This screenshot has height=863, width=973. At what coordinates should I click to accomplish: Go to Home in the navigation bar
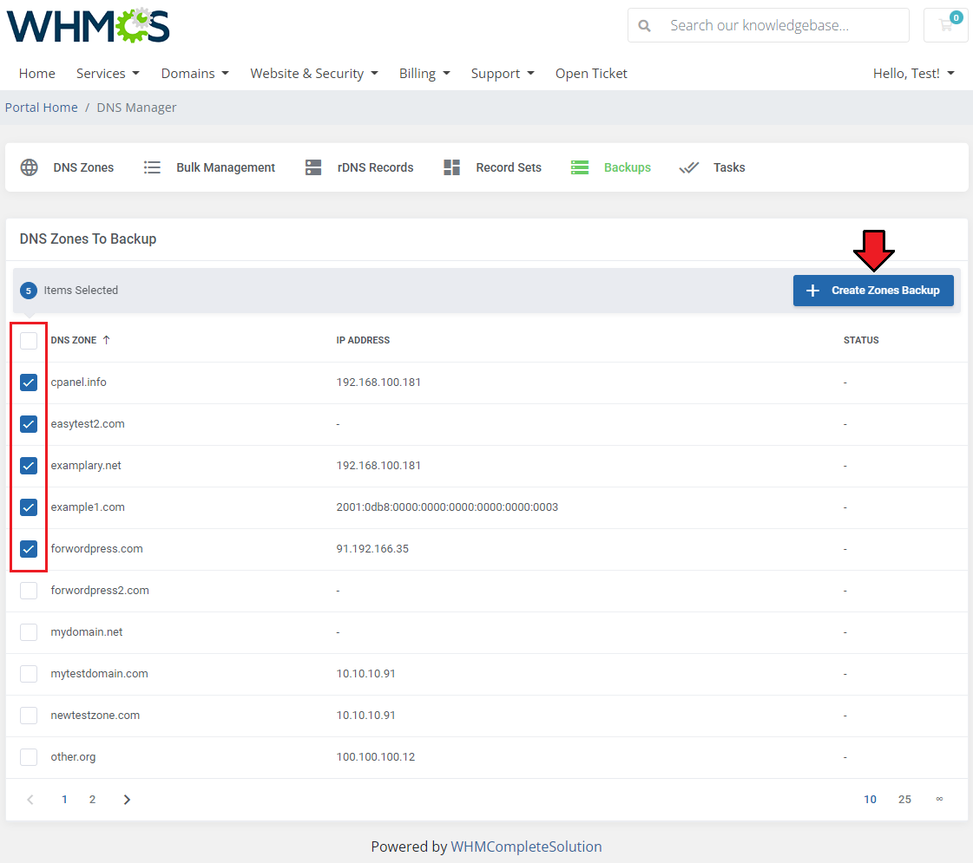click(37, 73)
